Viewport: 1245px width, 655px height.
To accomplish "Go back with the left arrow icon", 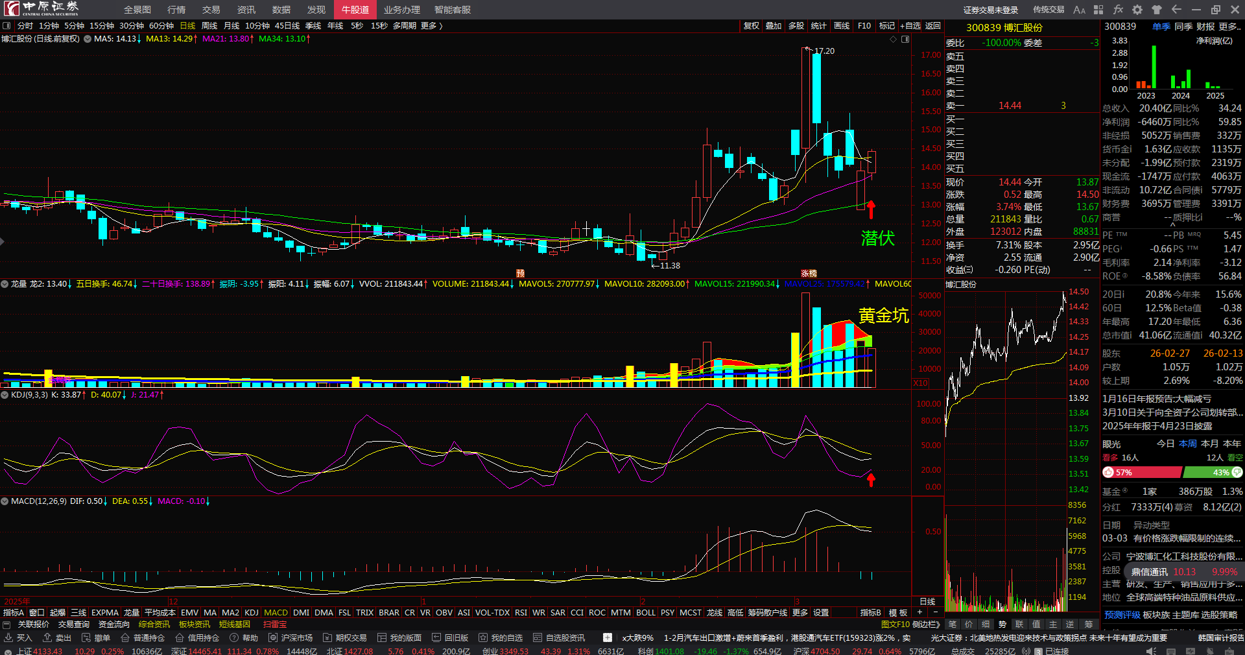I will tap(1176, 10).
